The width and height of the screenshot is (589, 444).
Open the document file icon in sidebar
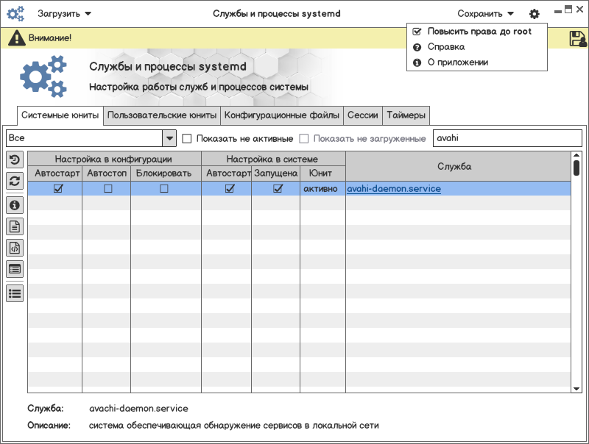pyautogui.click(x=15, y=226)
